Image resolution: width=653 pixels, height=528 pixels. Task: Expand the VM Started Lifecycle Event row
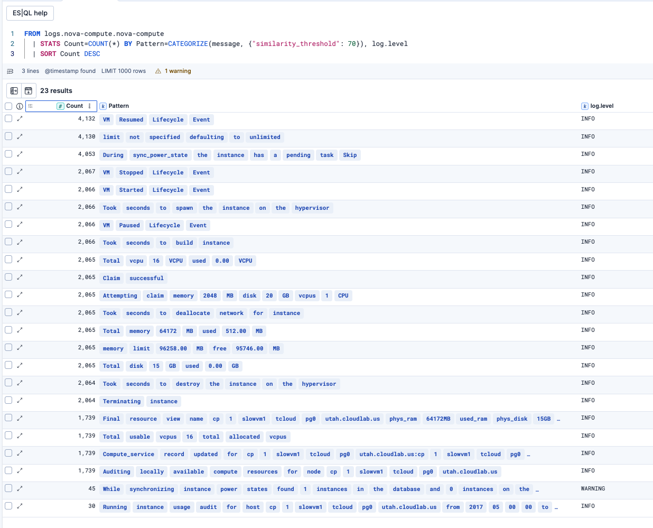pos(20,189)
